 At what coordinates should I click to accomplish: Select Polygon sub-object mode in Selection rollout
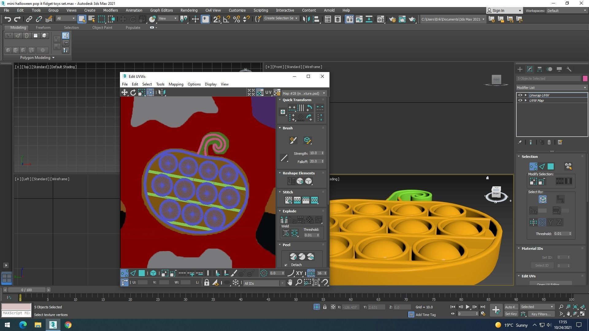pos(550,166)
